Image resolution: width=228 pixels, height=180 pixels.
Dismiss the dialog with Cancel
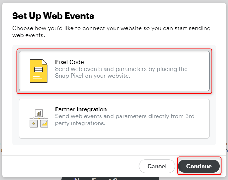[157, 166]
